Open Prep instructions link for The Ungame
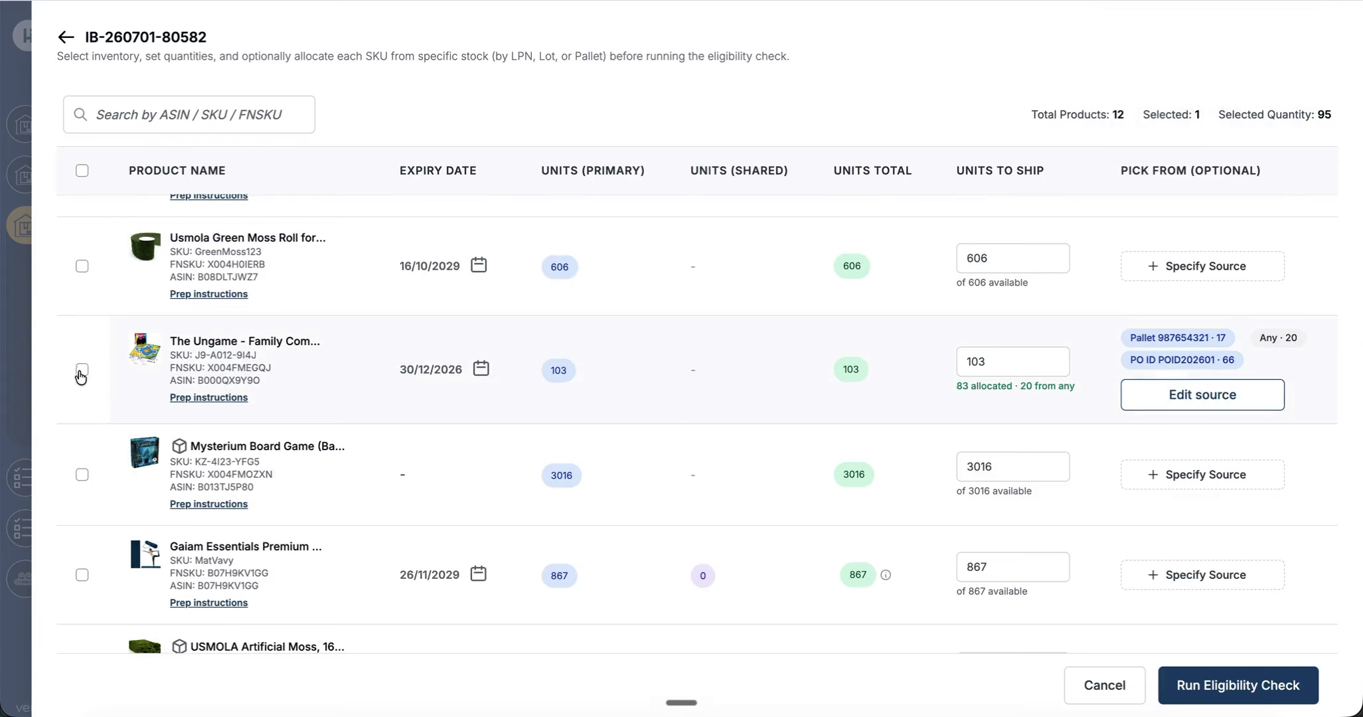 [208, 398]
